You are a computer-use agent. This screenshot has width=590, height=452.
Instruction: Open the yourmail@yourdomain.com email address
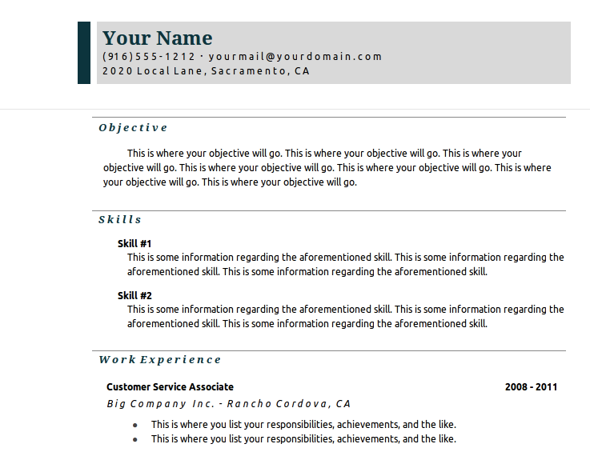tap(295, 57)
